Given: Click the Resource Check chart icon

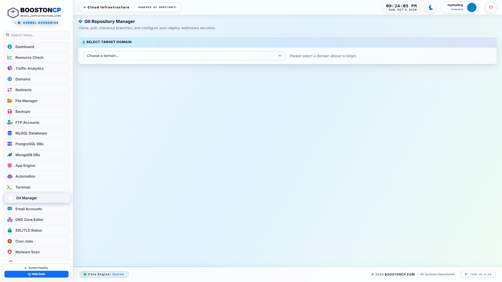Looking at the screenshot, I should (10, 57).
